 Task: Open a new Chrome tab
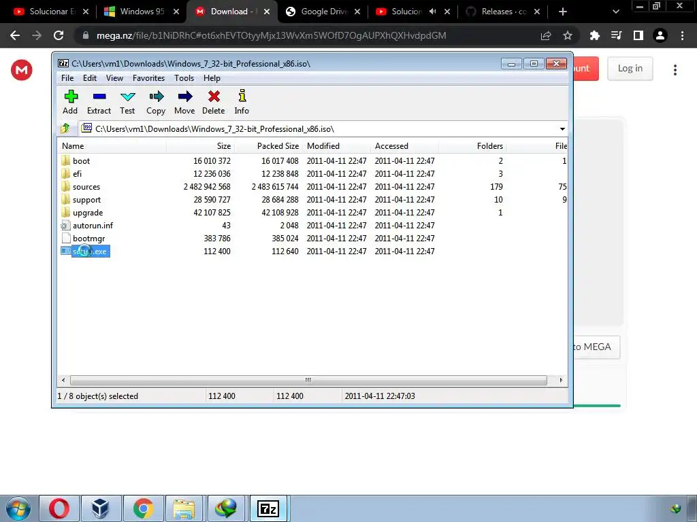(563, 12)
